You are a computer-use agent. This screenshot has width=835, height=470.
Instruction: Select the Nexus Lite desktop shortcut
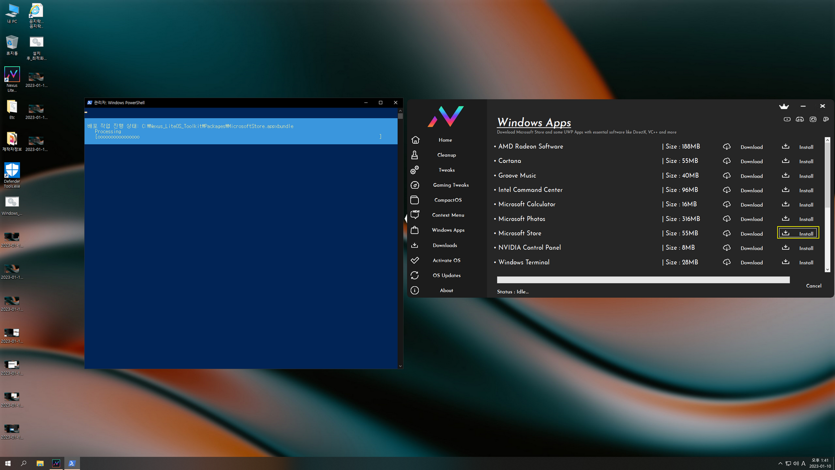pos(12,79)
